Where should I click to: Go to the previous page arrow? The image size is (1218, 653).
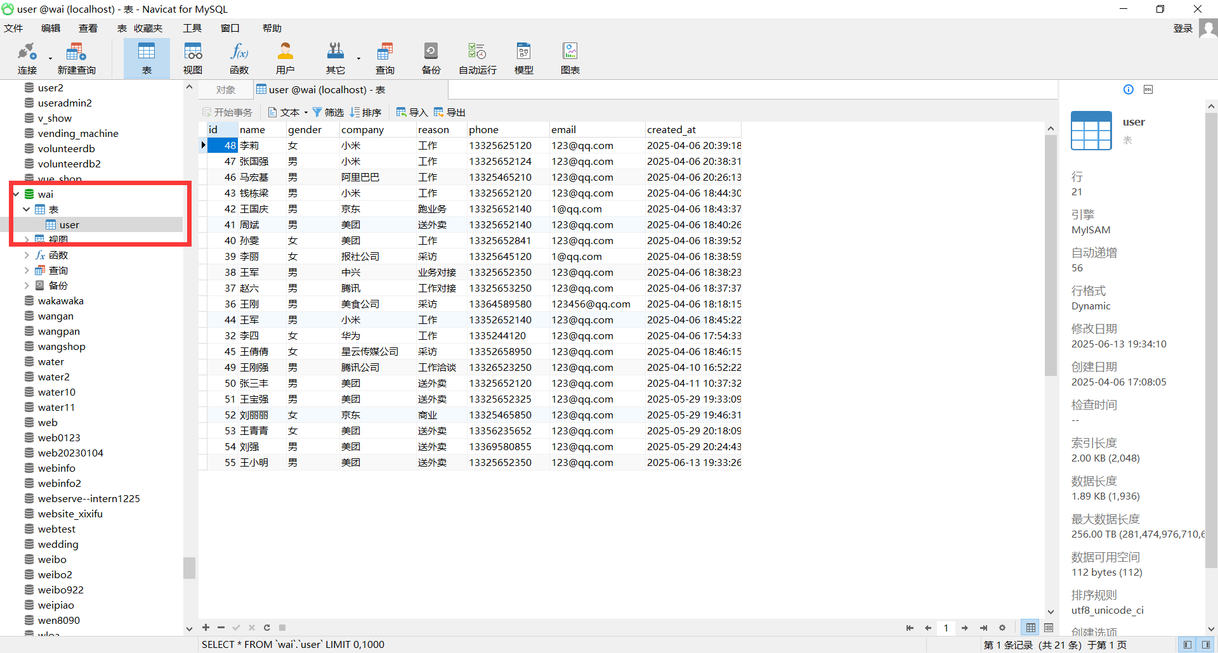click(x=928, y=628)
